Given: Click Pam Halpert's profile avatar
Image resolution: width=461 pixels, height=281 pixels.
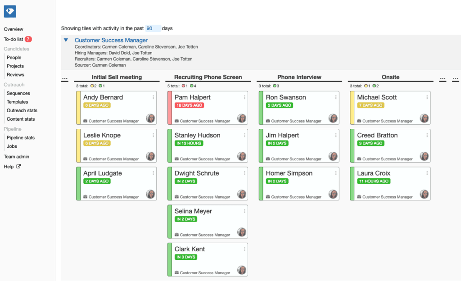Looking at the screenshot, I should (242, 118).
